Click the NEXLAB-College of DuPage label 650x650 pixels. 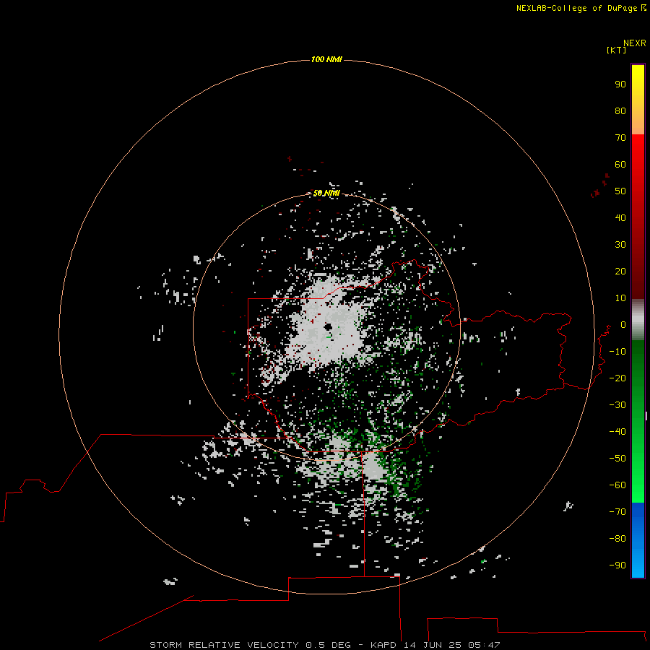[576, 8]
